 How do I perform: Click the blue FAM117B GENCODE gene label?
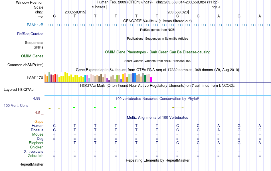[35, 25]
